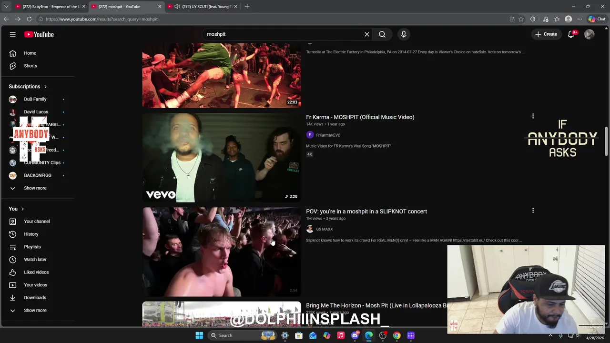Open options menu for Slipknot POV video
The width and height of the screenshot is (610, 343).
[533, 211]
